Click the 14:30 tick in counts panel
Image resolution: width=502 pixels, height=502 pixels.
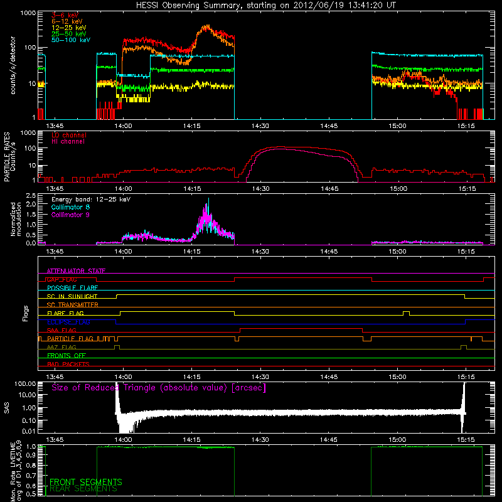click(x=260, y=126)
